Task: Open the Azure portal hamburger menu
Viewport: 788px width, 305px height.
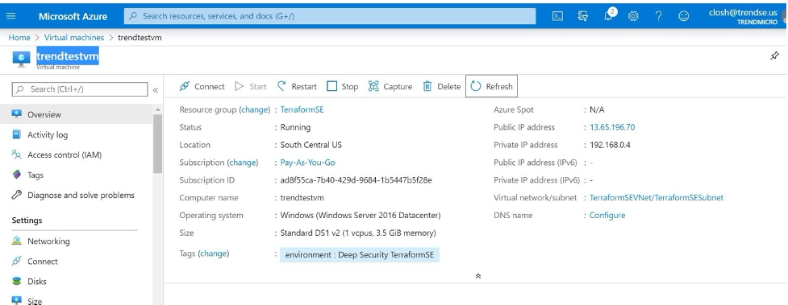Action: click(x=11, y=16)
